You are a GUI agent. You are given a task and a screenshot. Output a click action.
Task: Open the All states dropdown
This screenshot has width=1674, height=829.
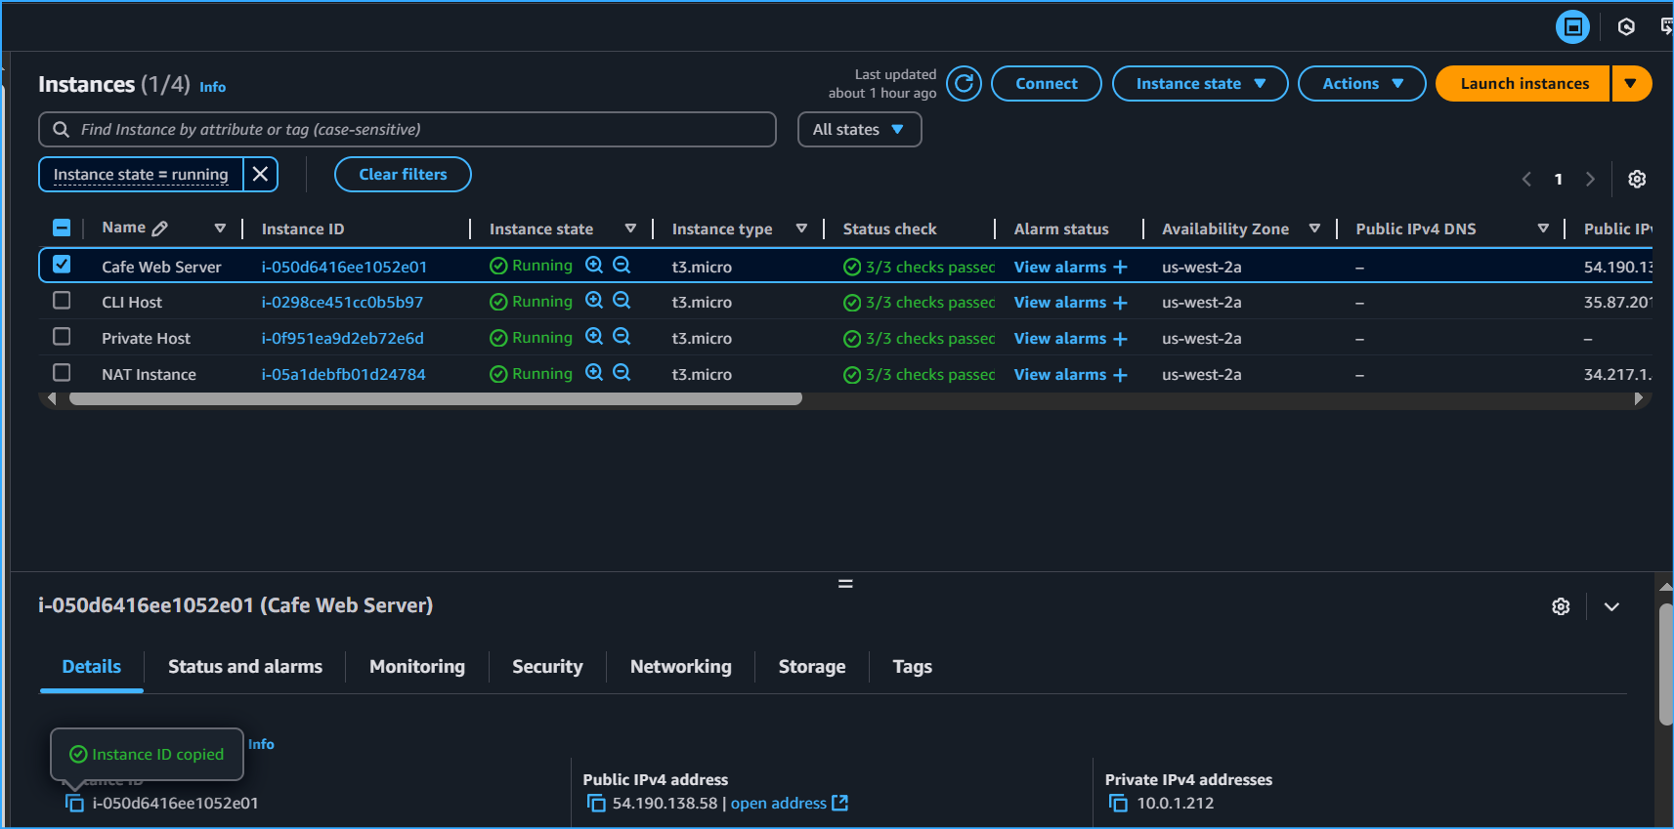click(x=859, y=130)
